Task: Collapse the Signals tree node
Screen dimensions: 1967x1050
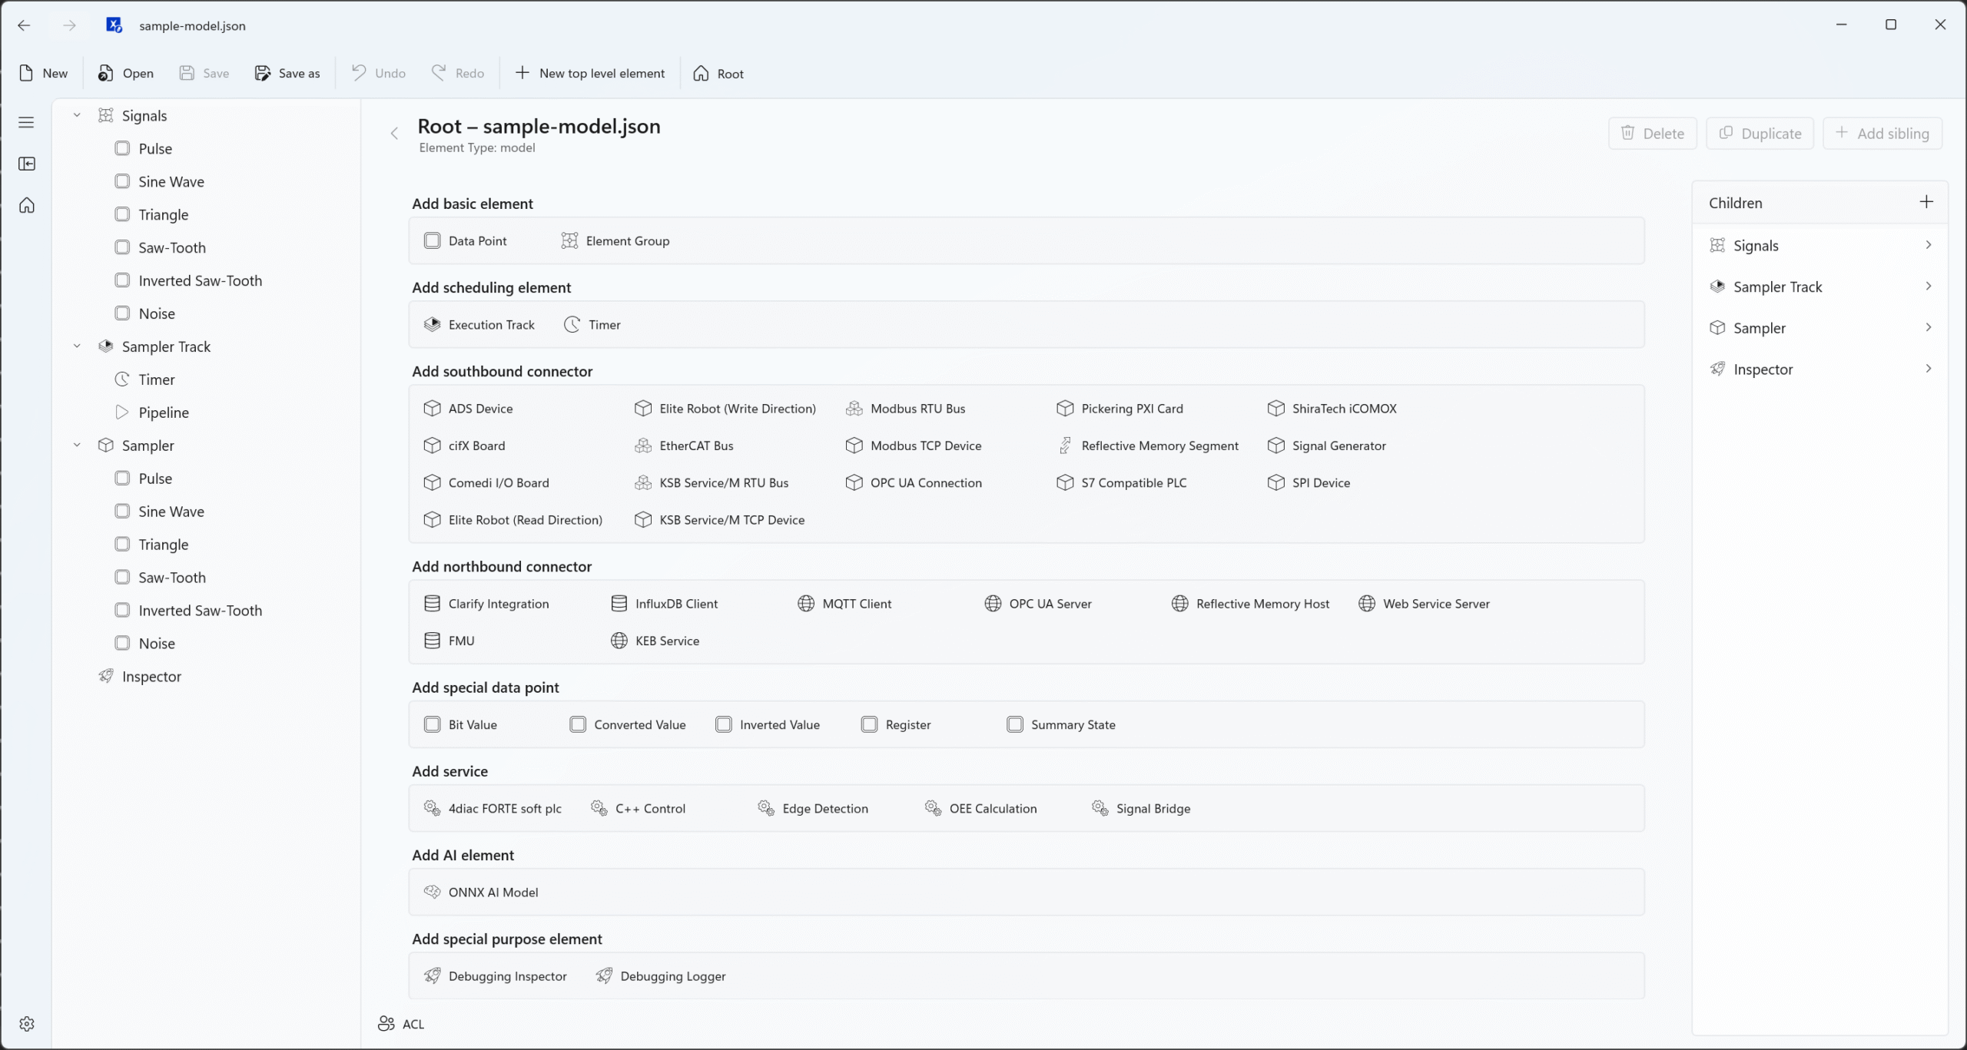Action: (77, 115)
